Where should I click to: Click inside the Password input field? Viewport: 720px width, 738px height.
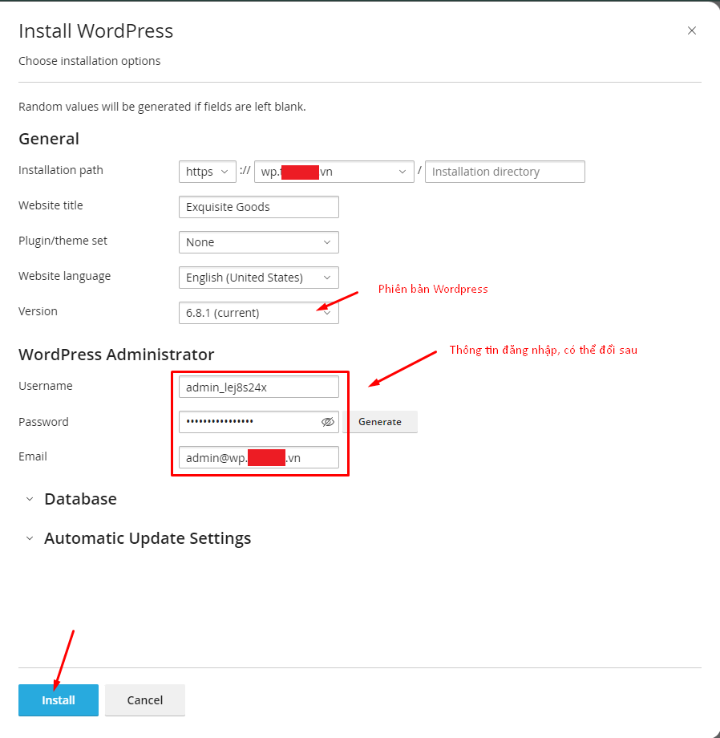click(x=249, y=422)
